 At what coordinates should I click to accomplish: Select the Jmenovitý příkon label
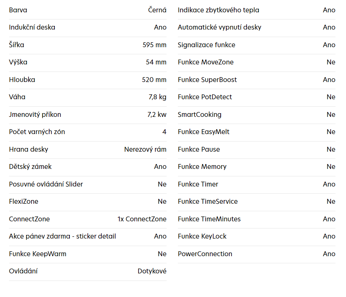35,115
